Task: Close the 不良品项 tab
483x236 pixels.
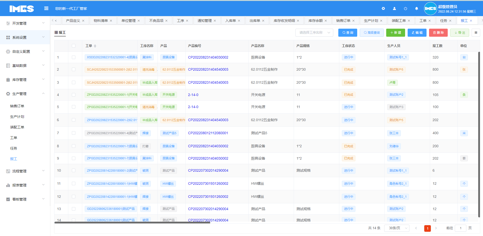Action: tap(166, 21)
